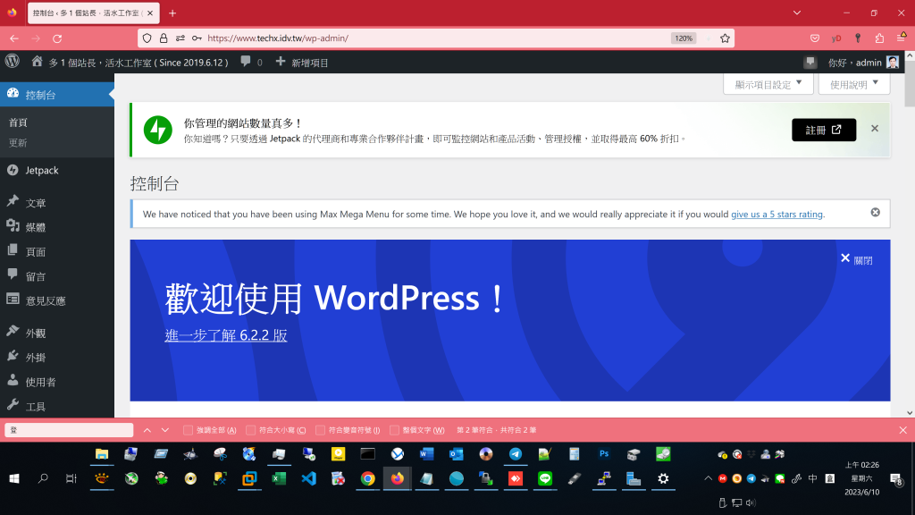Click the 註冊 button in Jetpack banner

[x=823, y=130]
